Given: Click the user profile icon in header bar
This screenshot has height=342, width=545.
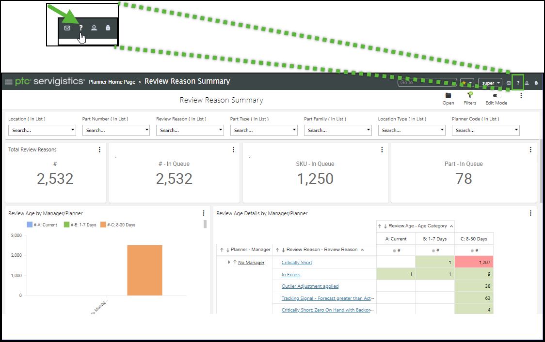Looking at the screenshot, I should (527, 83).
